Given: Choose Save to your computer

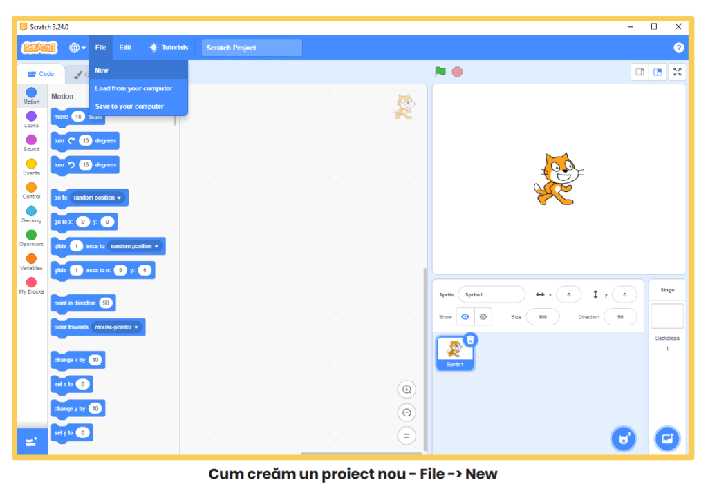Looking at the screenshot, I should click(x=129, y=106).
